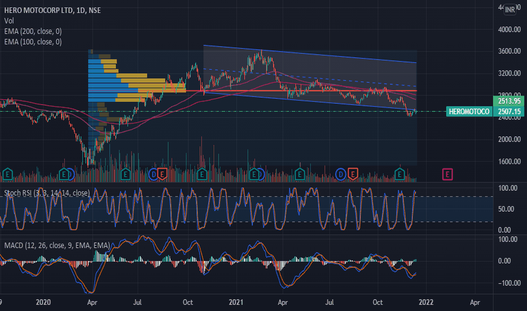
Task: Click the blue D dividend marker in mid 2021
Action: pos(340,174)
